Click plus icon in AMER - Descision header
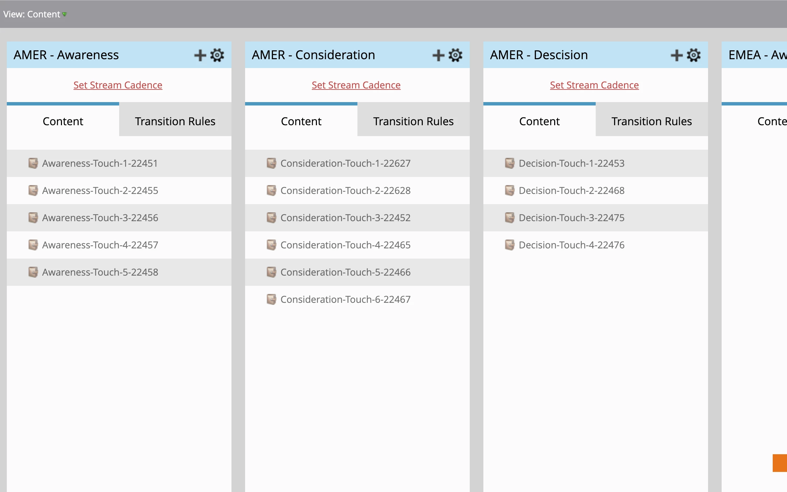Screen dimensions: 787x492 tap(677, 55)
